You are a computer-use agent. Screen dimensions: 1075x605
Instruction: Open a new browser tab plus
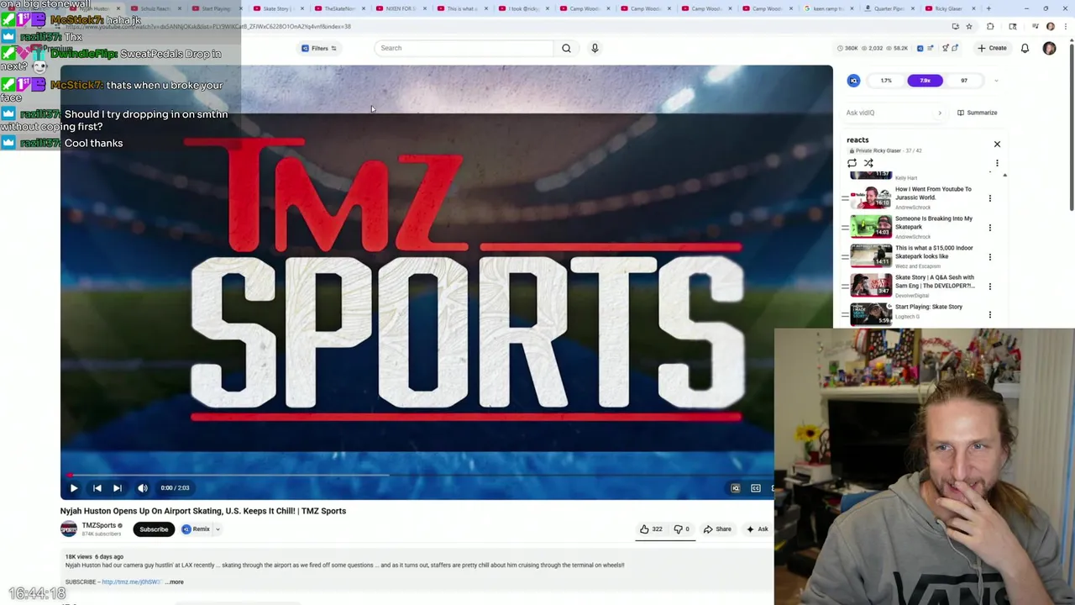(988, 8)
